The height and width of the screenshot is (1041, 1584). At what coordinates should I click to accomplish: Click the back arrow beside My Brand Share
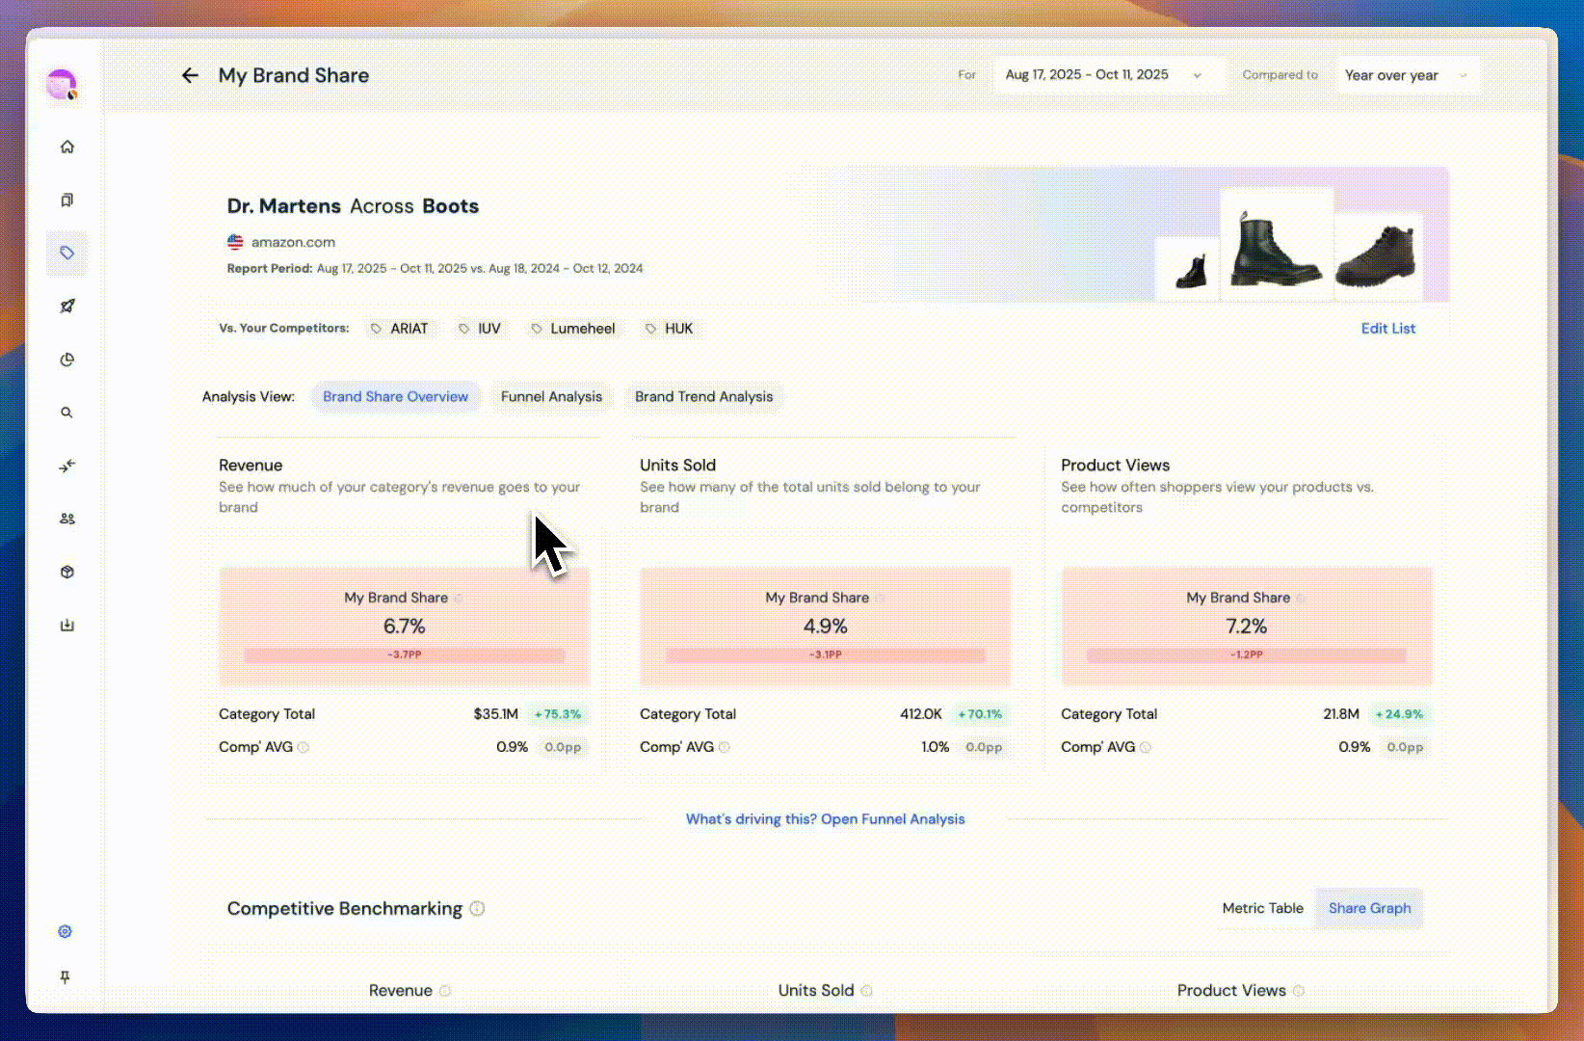pyautogui.click(x=190, y=75)
